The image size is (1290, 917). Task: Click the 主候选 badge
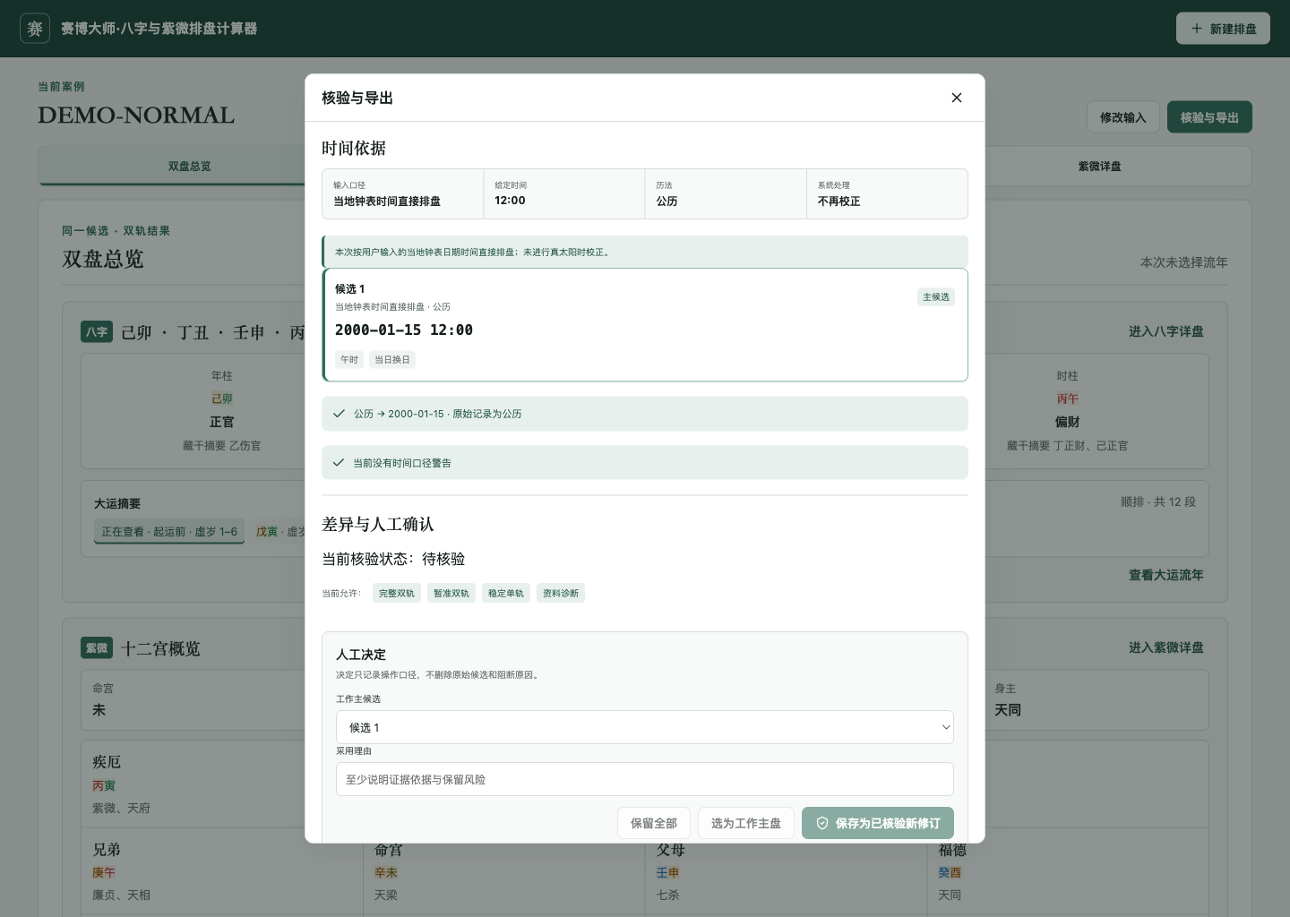pyautogui.click(x=936, y=296)
